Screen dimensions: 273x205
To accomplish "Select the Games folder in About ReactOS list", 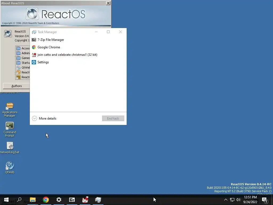I will point(23,58).
